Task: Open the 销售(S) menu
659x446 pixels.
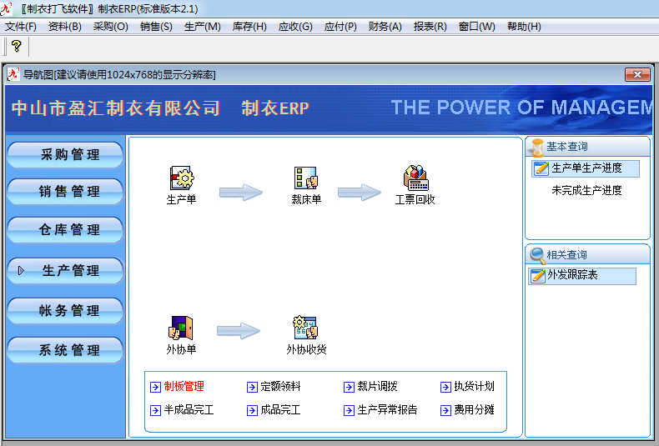Action: [x=156, y=27]
